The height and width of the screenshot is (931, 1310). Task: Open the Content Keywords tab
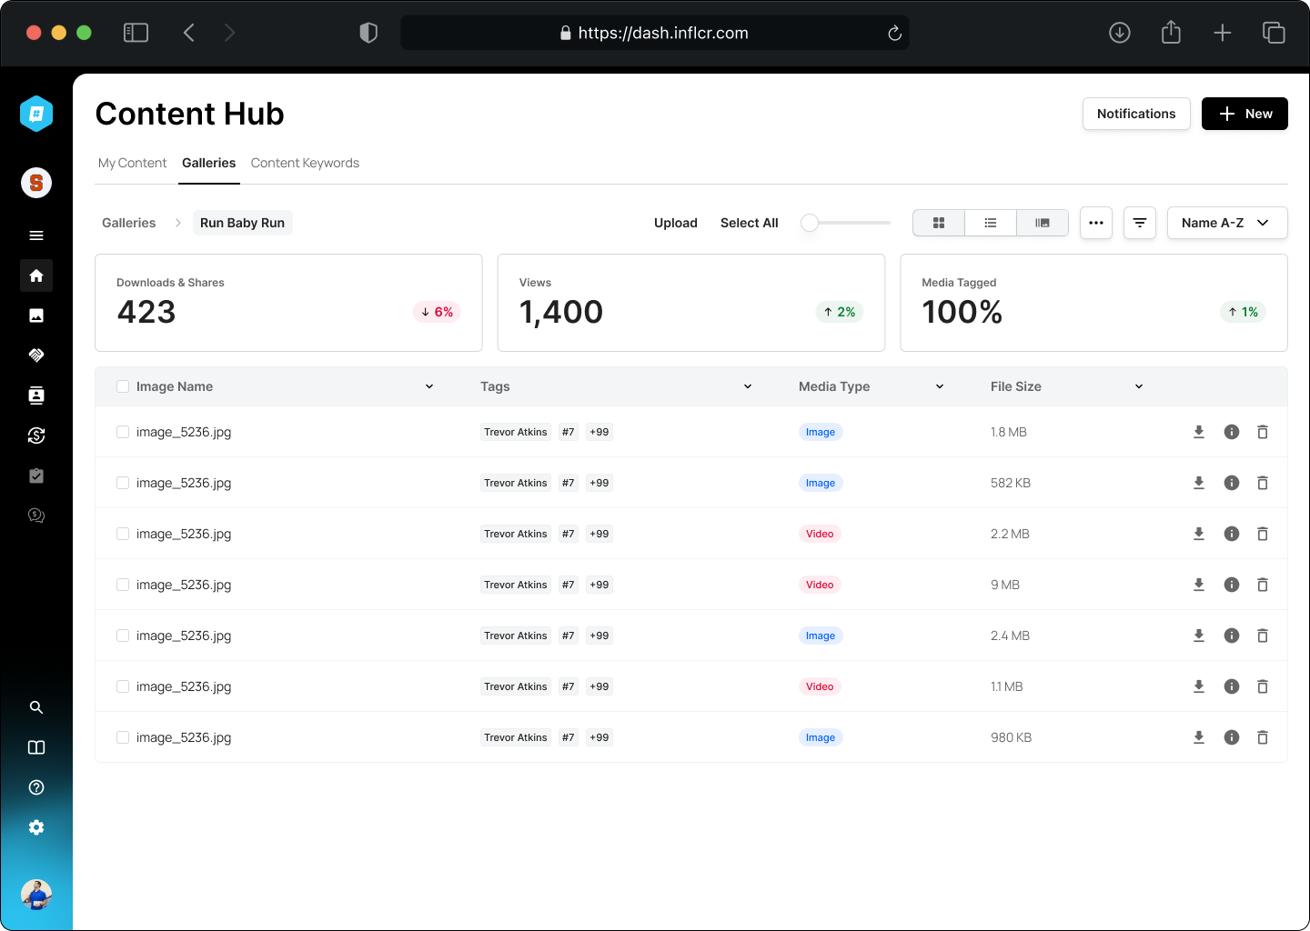coord(305,163)
